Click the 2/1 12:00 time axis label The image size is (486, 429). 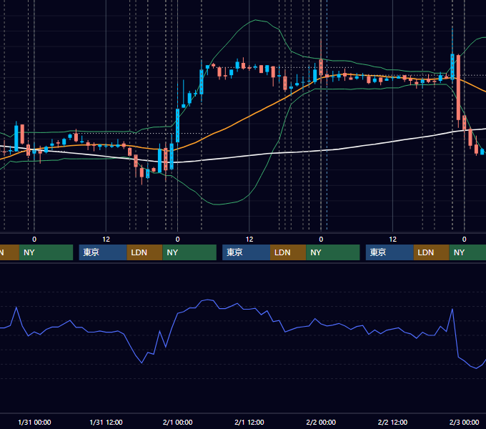(x=249, y=422)
